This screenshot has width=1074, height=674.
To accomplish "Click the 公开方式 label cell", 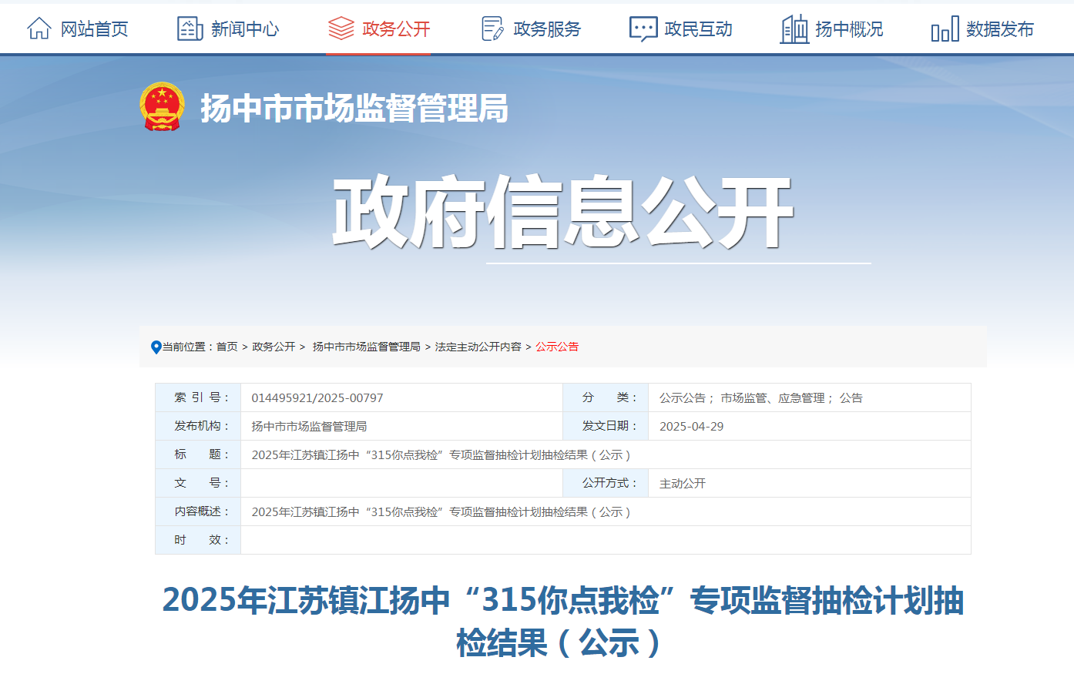I will [606, 483].
